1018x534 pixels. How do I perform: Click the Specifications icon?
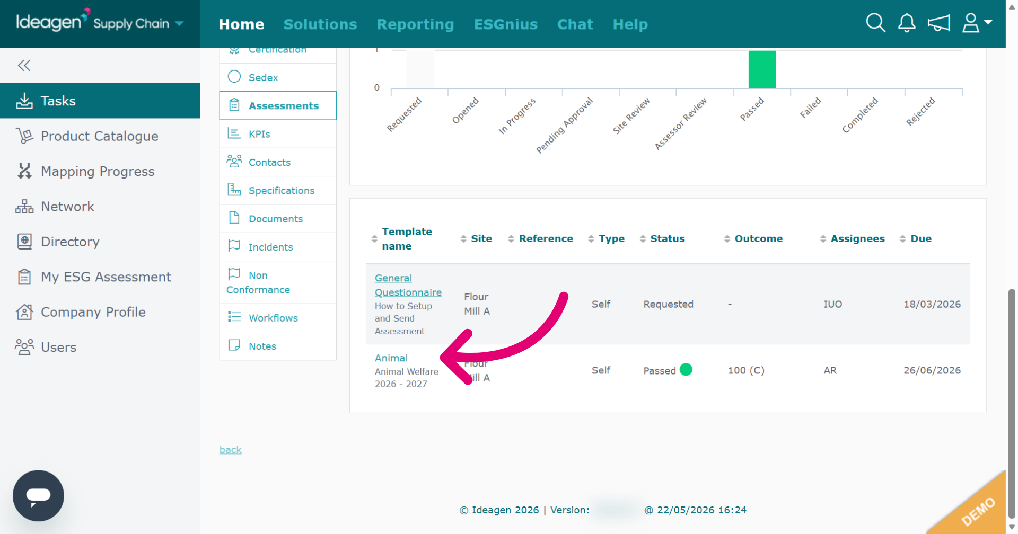pos(234,189)
